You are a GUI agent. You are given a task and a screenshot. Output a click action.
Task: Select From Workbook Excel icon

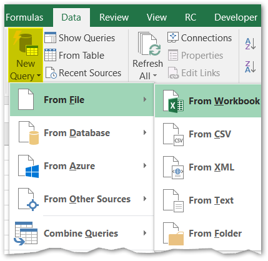173,102
